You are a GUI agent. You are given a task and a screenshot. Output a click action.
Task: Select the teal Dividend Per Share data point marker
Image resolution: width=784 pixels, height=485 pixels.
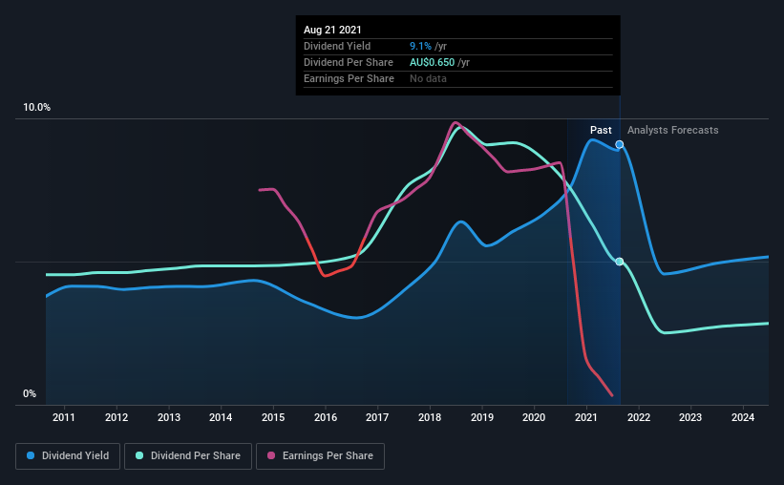tap(620, 262)
